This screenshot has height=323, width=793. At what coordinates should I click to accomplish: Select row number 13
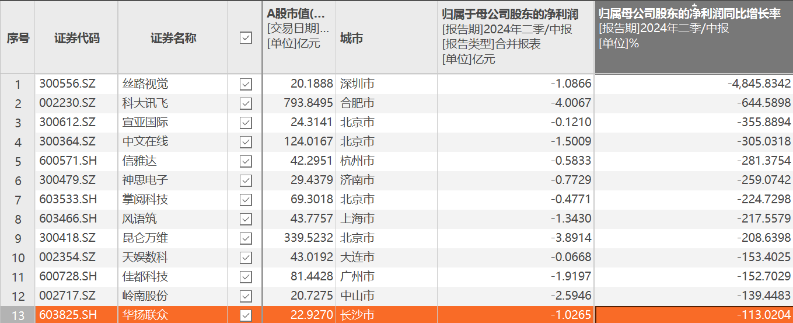tap(18, 315)
